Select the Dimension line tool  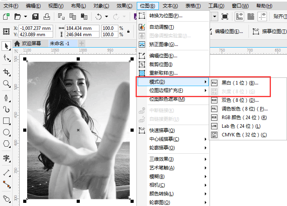[7, 173]
